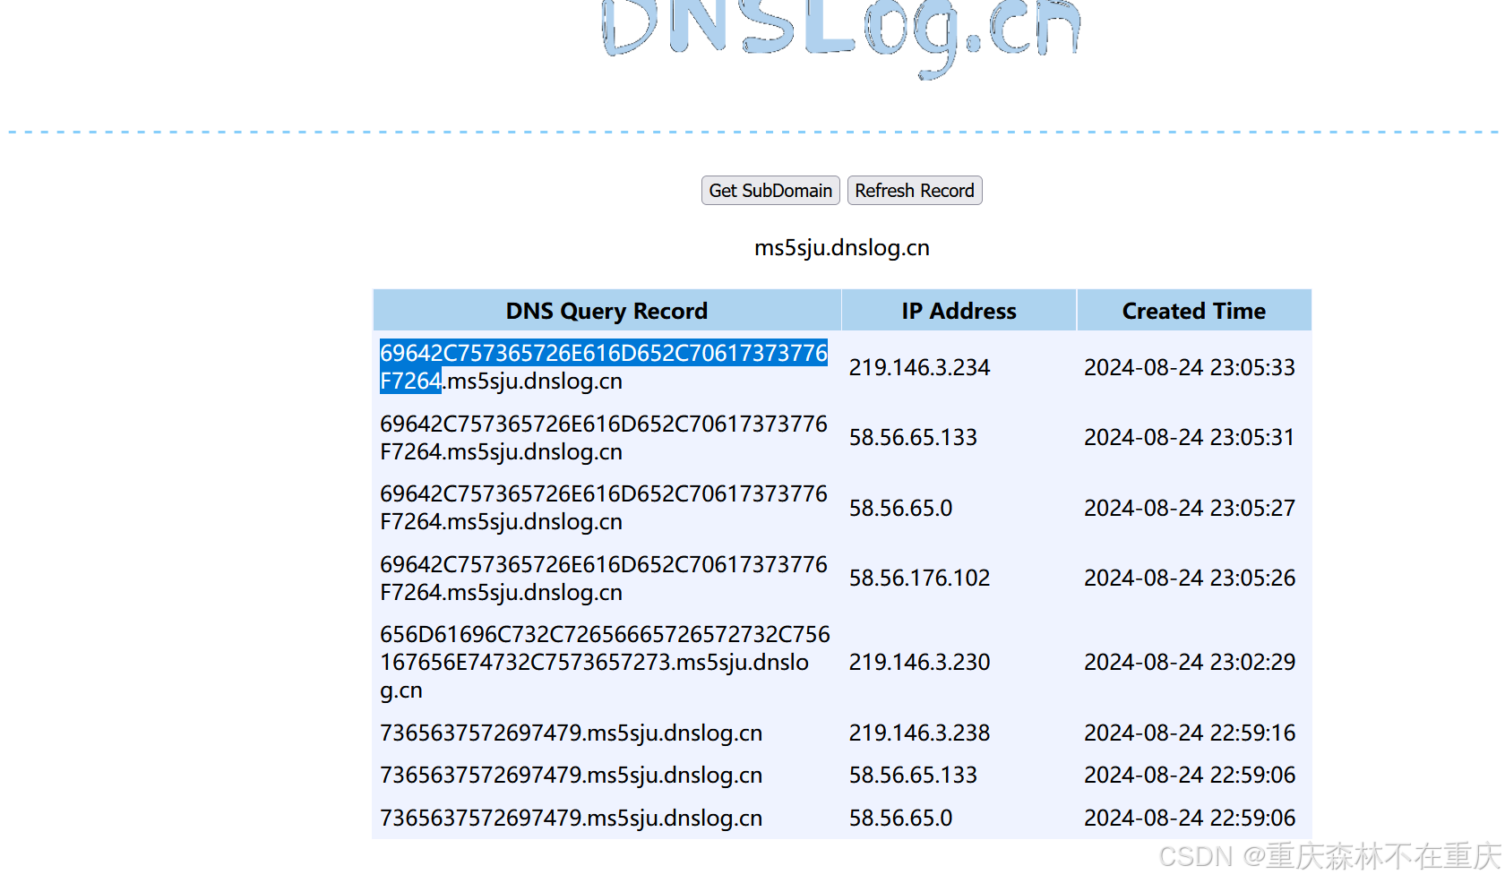Click the 7365637572697479 record from IP 58.56.65.133
1505x883 pixels.
tap(572, 776)
